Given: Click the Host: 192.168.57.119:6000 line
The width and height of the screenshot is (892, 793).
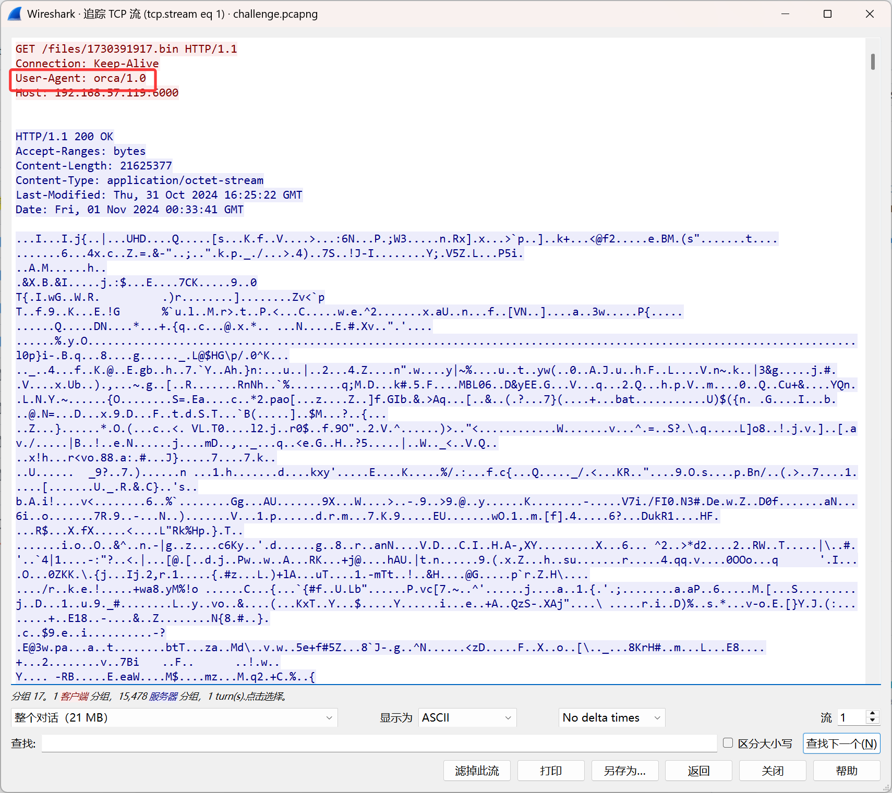Looking at the screenshot, I should pos(97,93).
